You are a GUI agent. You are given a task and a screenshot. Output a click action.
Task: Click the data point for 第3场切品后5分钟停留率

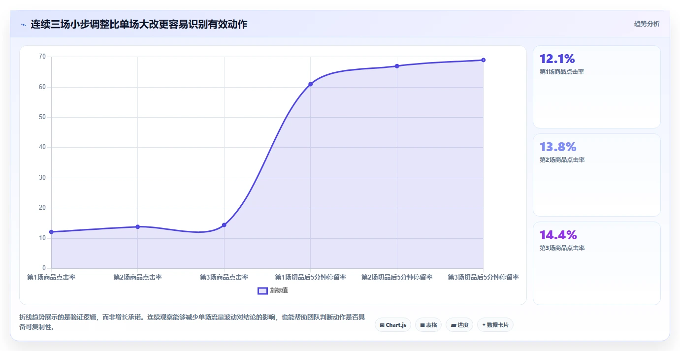tap(483, 60)
